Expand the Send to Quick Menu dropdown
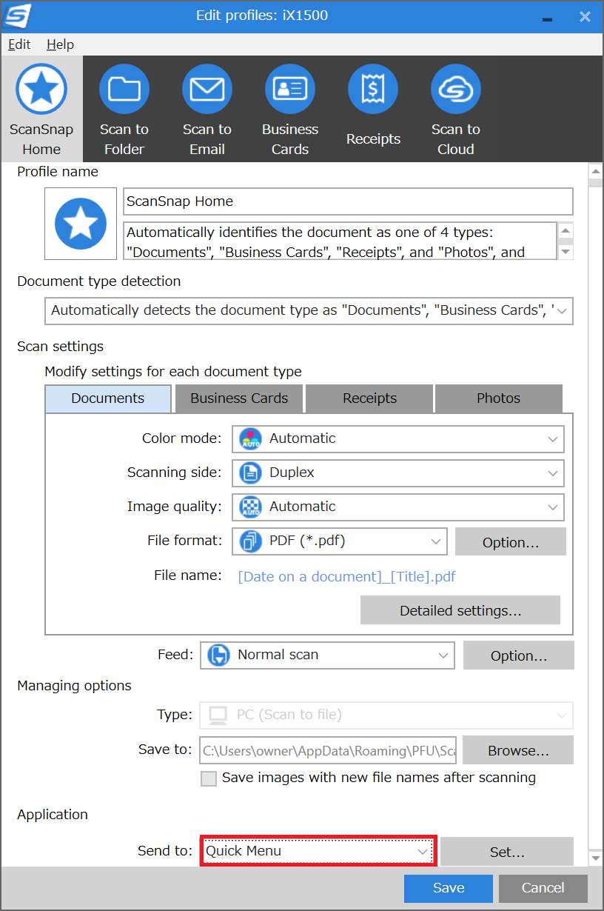Image resolution: width=604 pixels, height=911 pixels. (x=318, y=851)
